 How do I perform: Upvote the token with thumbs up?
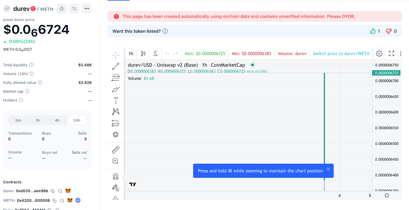[373, 31]
